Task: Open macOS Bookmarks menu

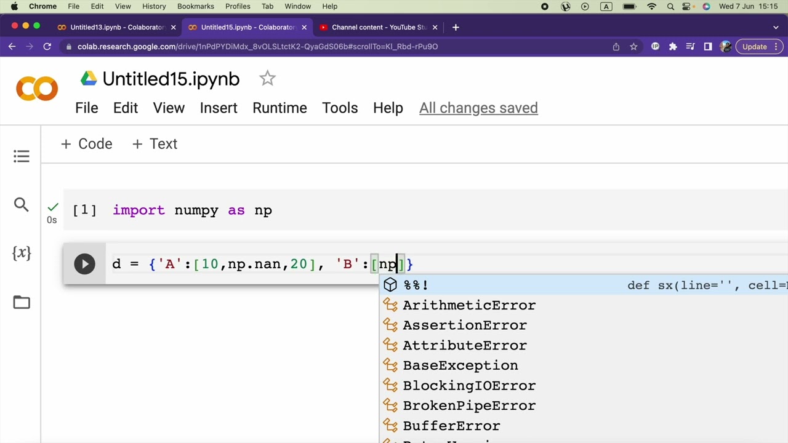Action: tap(196, 6)
